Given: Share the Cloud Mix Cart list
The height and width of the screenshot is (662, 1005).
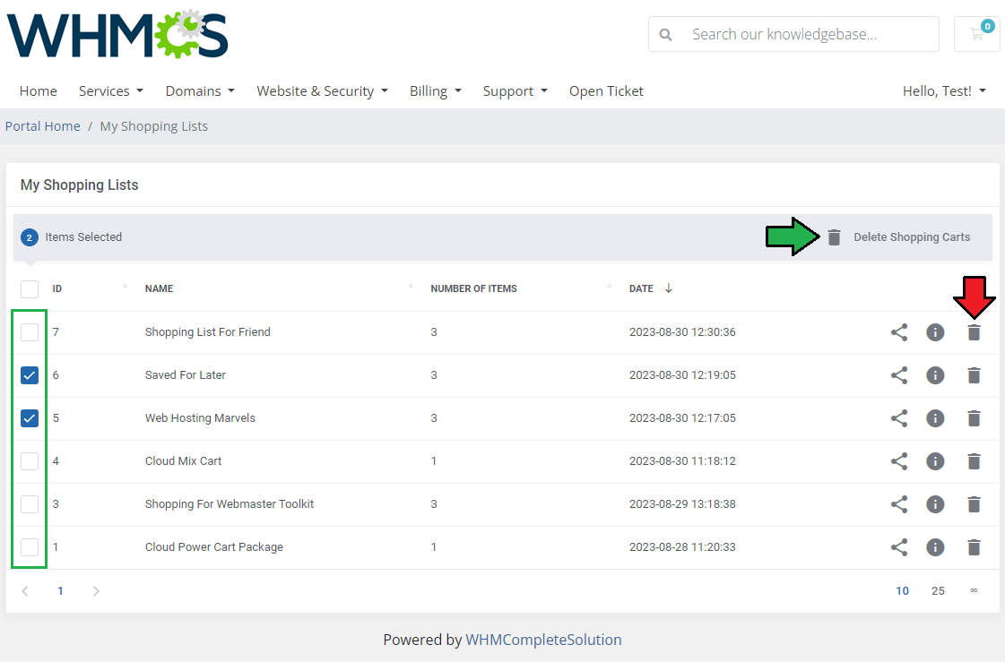Looking at the screenshot, I should pyautogui.click(x=899, y=461).
